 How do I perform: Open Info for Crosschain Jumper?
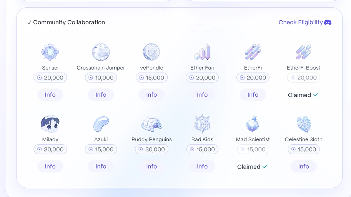[101, 94]
